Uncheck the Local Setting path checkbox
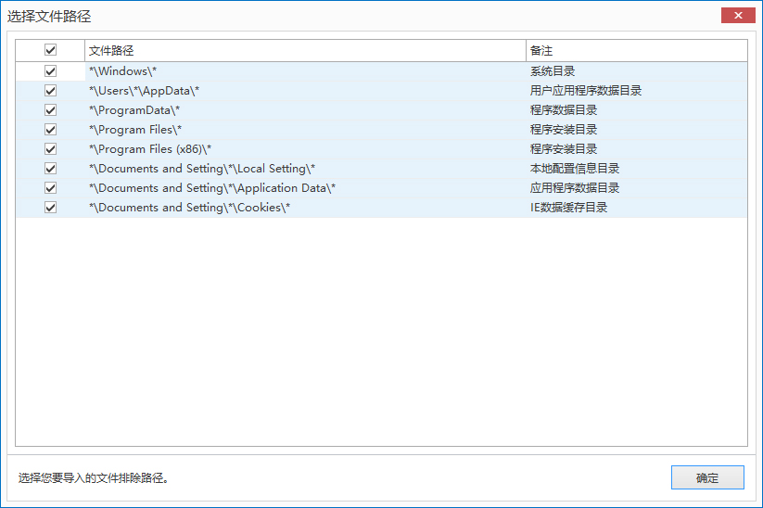The image size is (763, 508). (x=50, y=169)
